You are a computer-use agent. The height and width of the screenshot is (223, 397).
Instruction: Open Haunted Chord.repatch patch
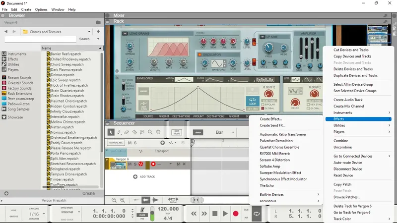pos(68,101)
